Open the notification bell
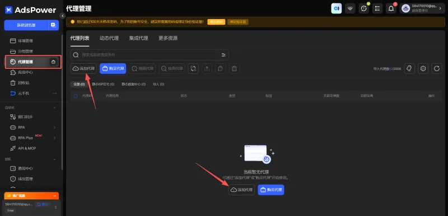Image resolution: width=448 pixels, height=216 pixels. point(391,8)
